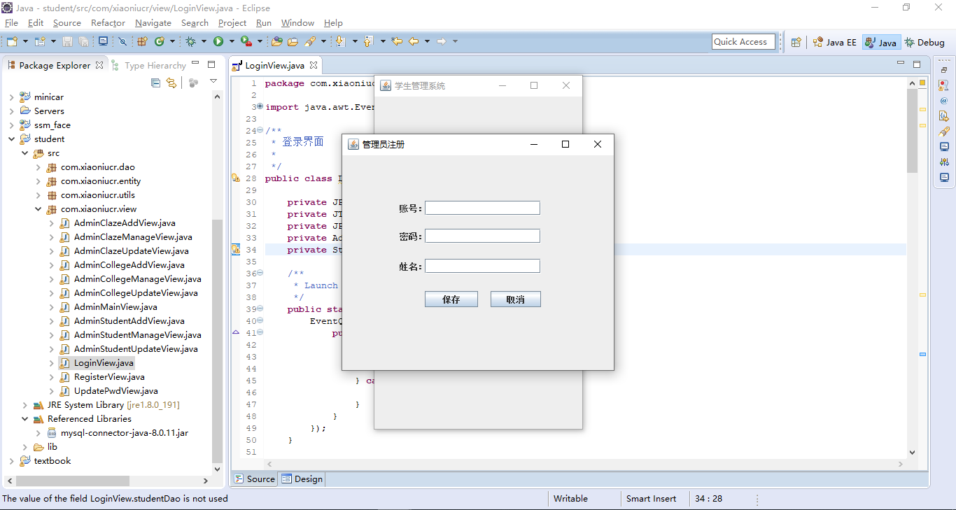Click Package Explorer horizontal scrollbar thumb

[73, 481]
